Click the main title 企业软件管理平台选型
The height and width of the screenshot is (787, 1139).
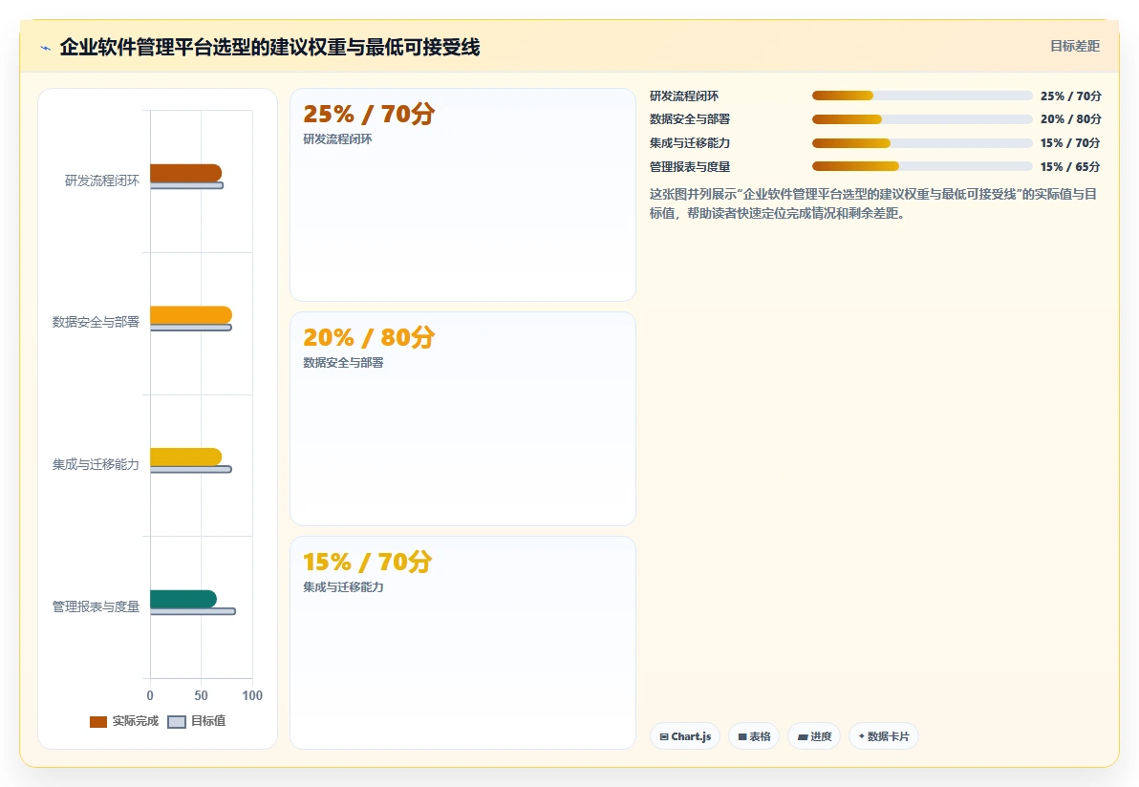269,47
